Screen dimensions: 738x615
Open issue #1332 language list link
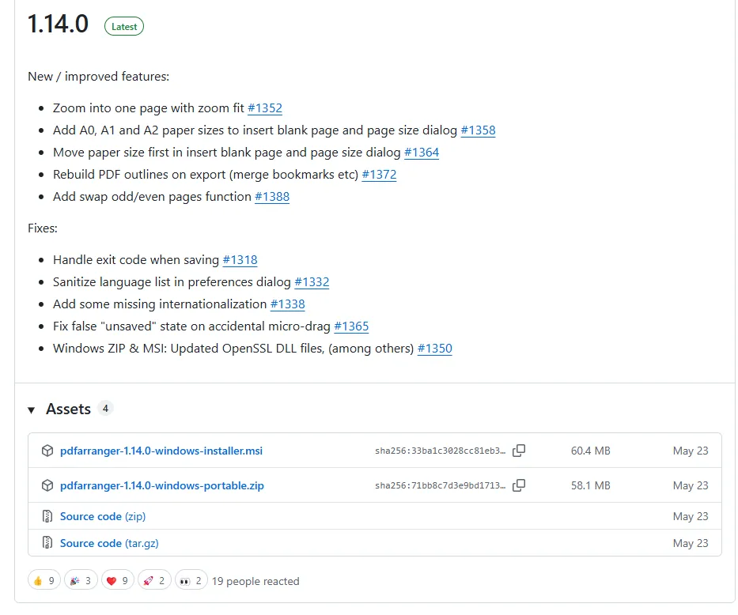point(312,282)
